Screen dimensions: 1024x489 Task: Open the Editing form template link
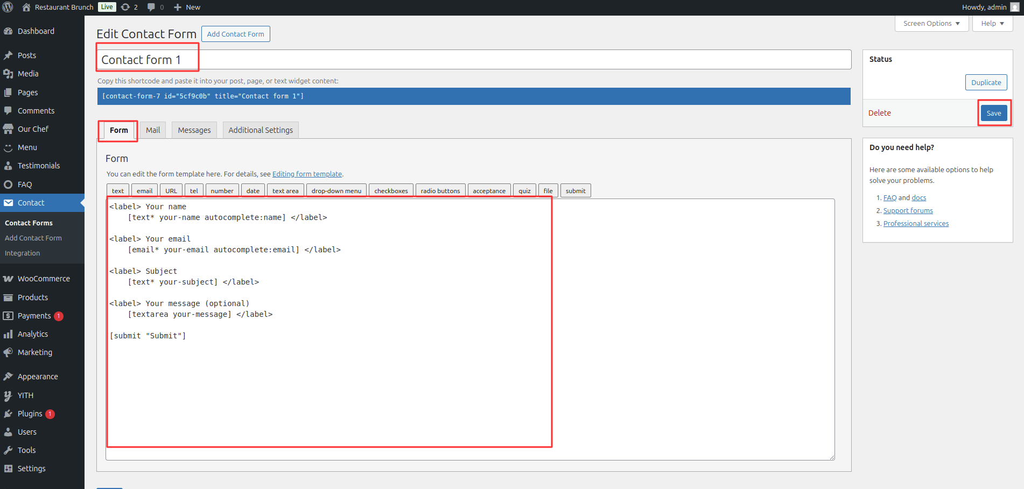click(307, 174)
